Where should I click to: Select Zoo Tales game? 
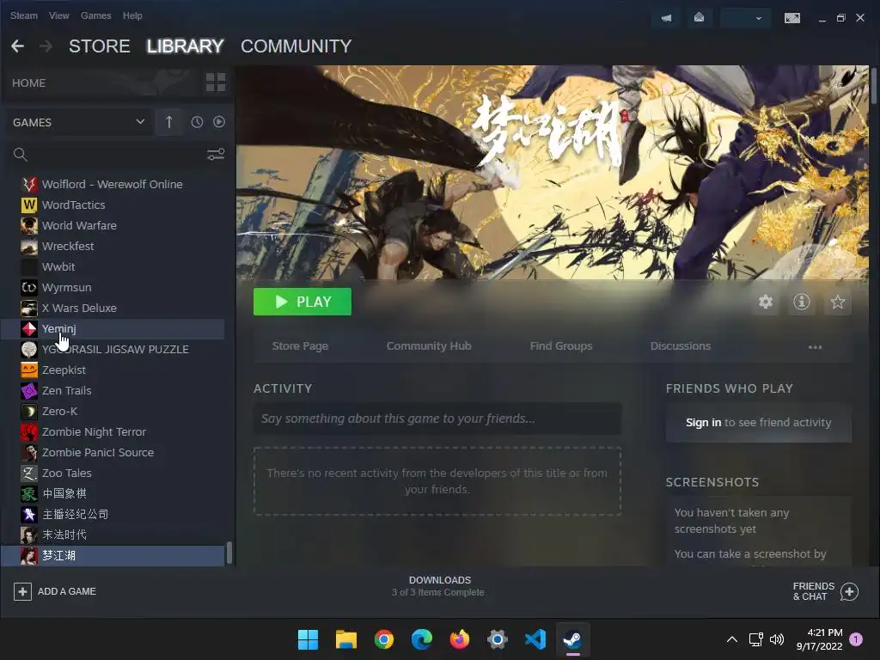(x=113, y=474)
